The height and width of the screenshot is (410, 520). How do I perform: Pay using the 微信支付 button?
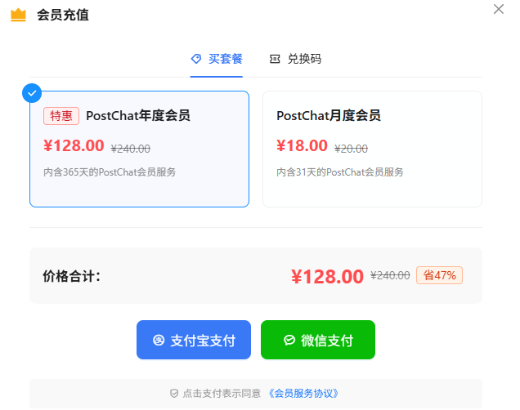coord(318,341)
